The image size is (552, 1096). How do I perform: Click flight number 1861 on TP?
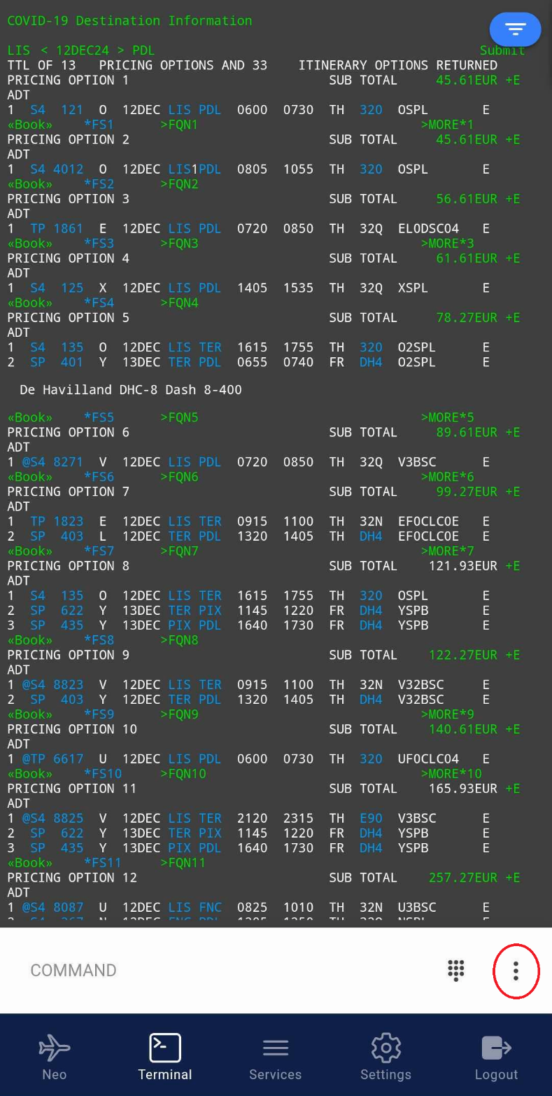[x=68, y=229]
